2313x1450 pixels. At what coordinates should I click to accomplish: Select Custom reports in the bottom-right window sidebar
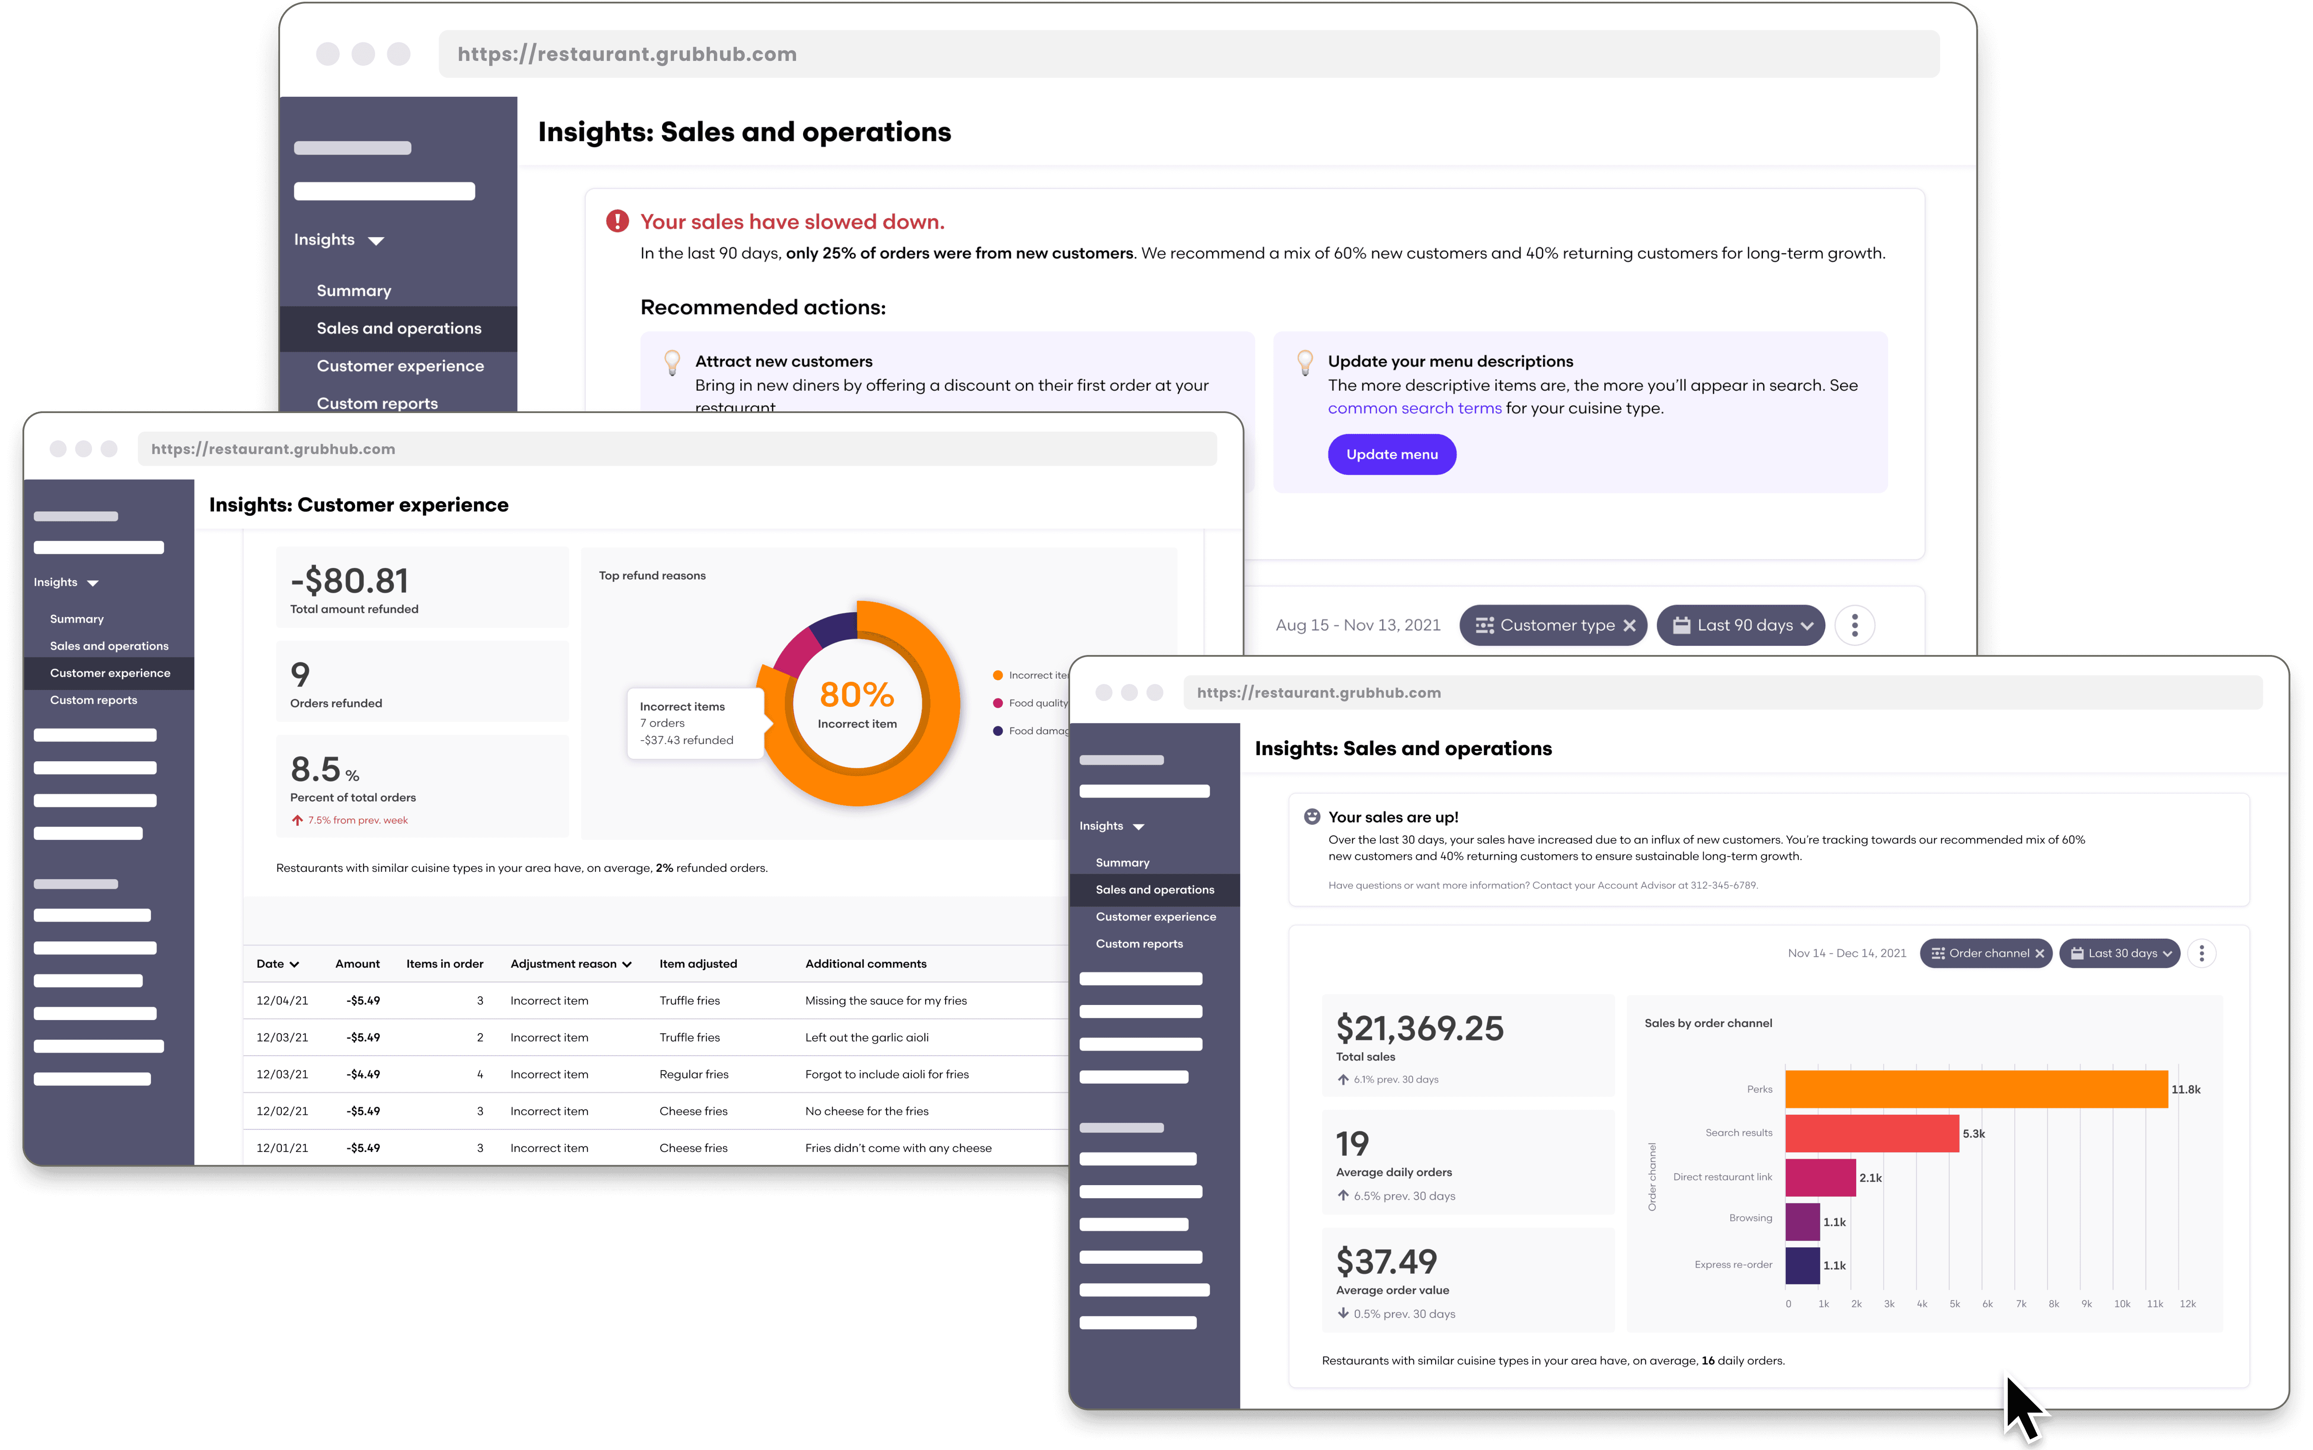(x=1138, y=944)
